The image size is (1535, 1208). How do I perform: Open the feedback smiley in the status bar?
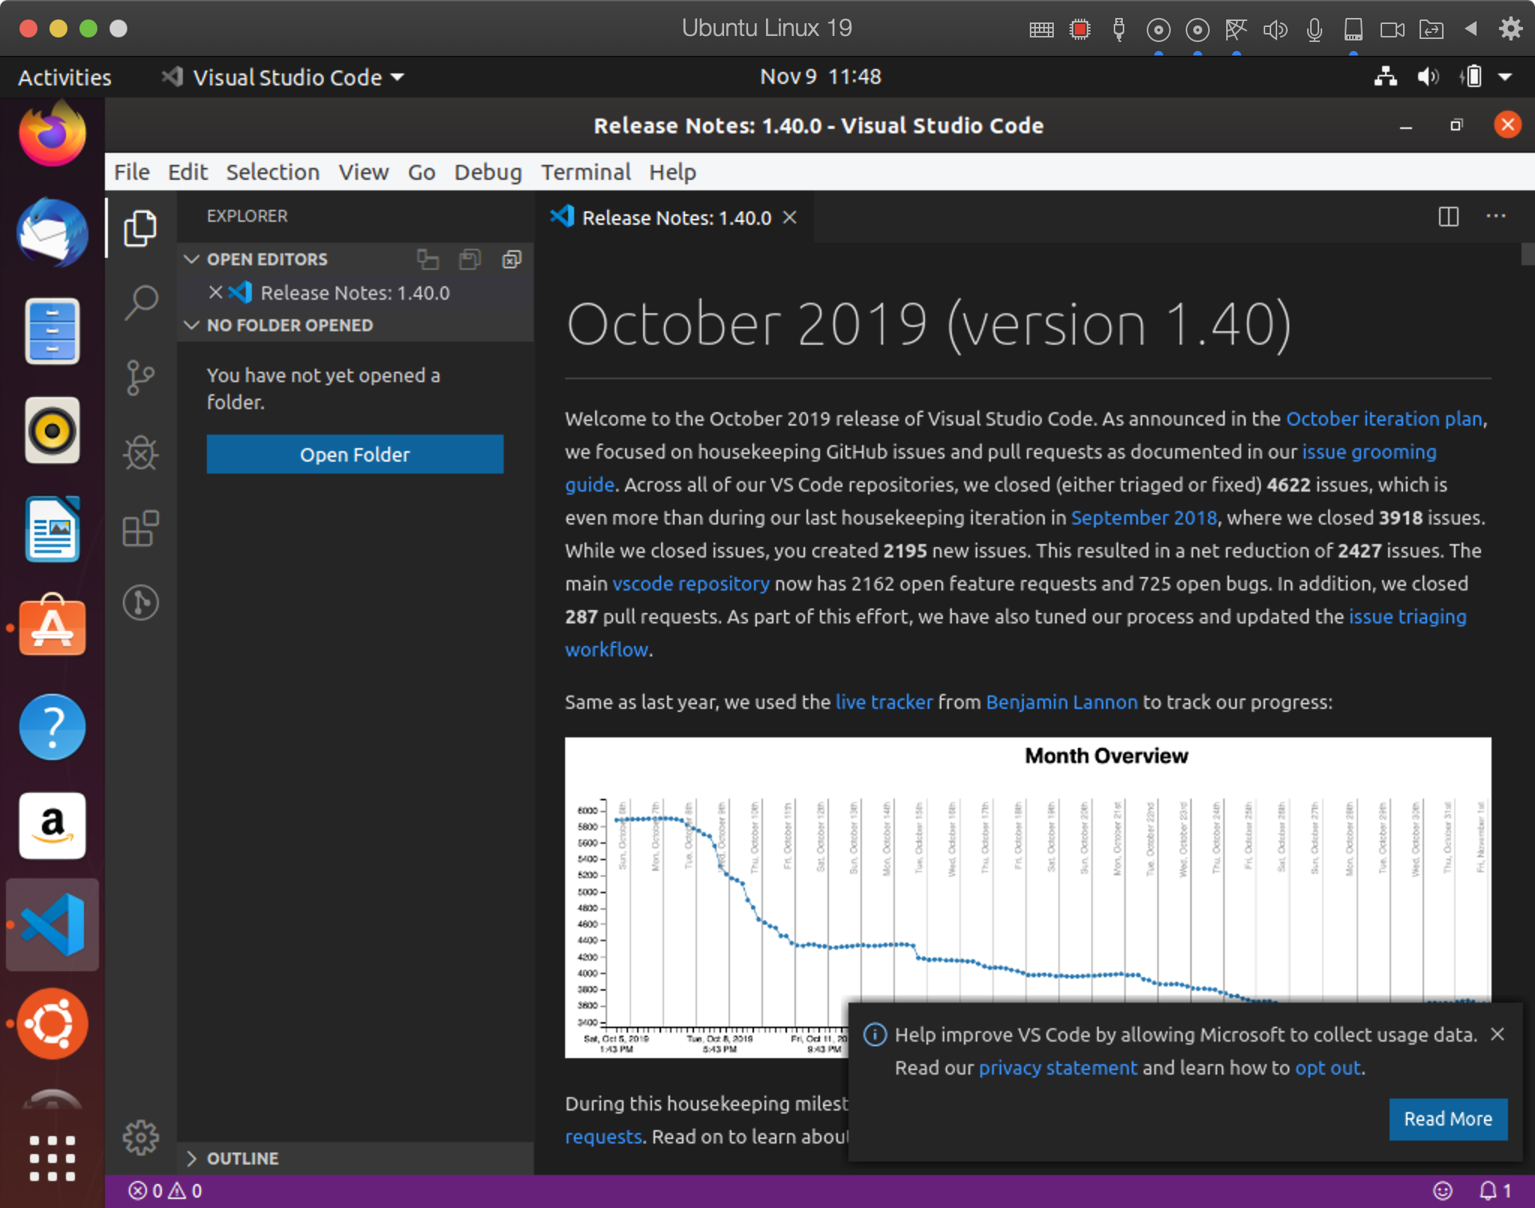(x=1443, y=1190)
